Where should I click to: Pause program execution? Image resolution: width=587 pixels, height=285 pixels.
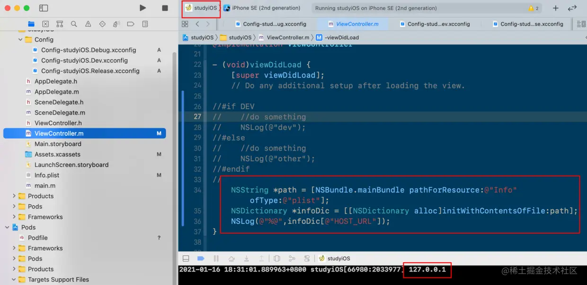point(216,258)
